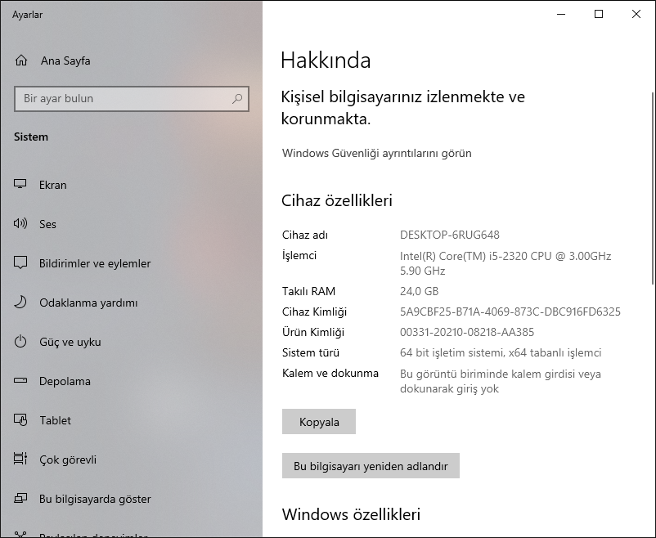This screenshot has height=538, width=656.
Task: Click the Çok görevli icon
Action: (20, 459)
